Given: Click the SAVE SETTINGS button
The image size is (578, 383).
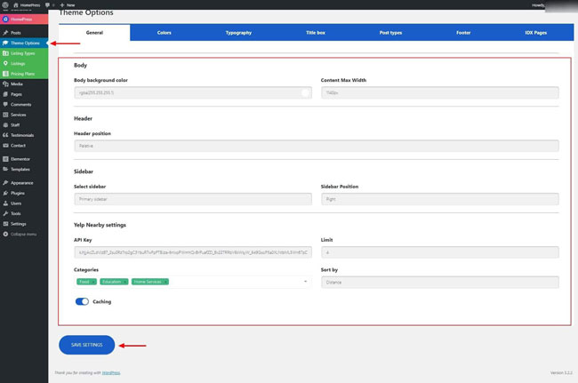Looking at the screenshot, I should pos(87,345).
